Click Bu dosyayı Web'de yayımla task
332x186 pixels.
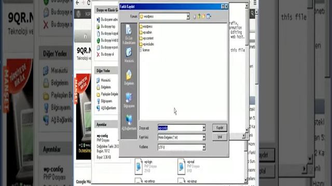[x=107, y=40]
